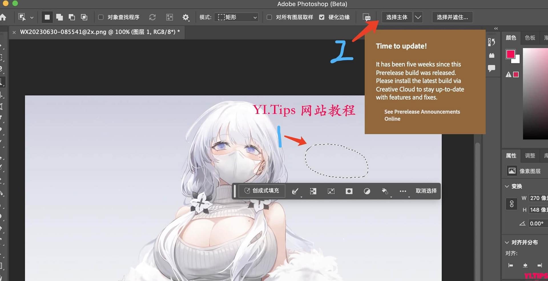Open the 模式 dropdown showing 矩形
Screen dimensions: 548x281
236,17
